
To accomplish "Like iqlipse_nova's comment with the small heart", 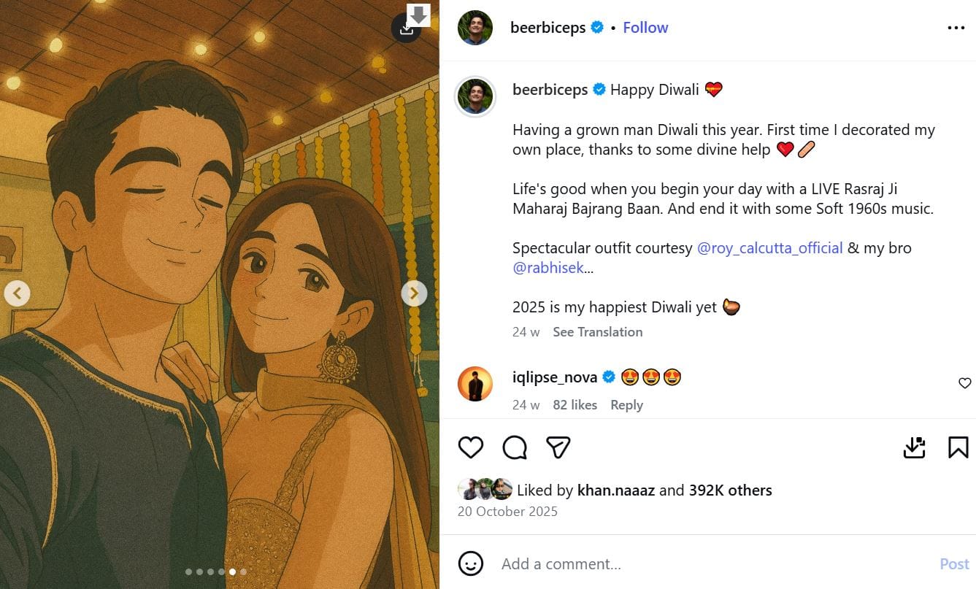I will click(964, 383).
